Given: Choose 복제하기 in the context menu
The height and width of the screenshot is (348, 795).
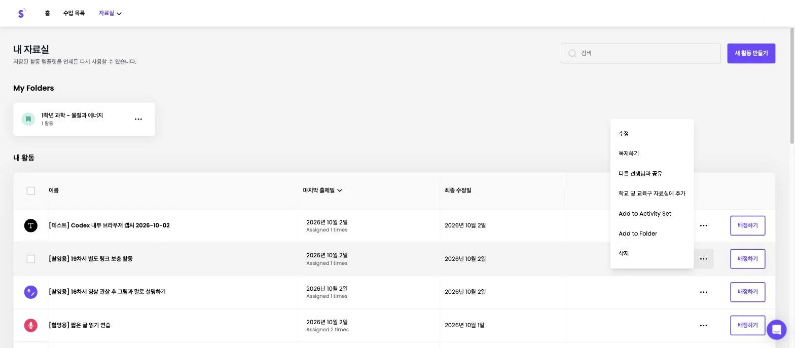Looking at the screenshot, I should point(652,153).
